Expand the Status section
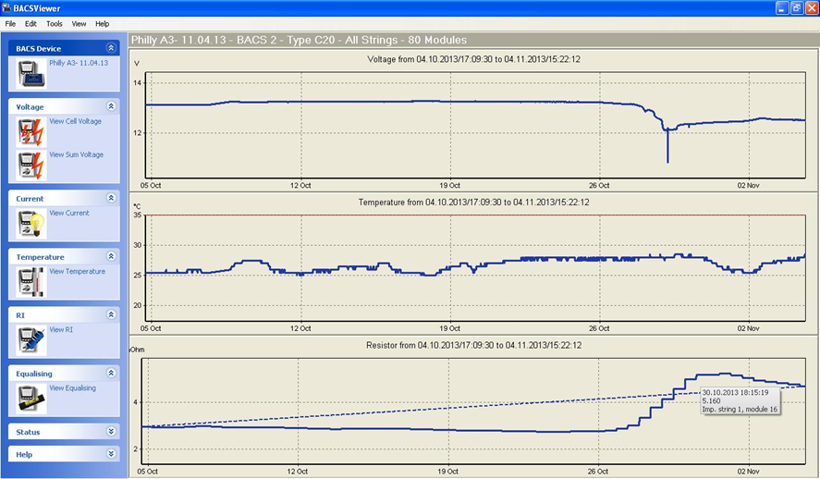The image size is (820, 479). click(111, 431)
